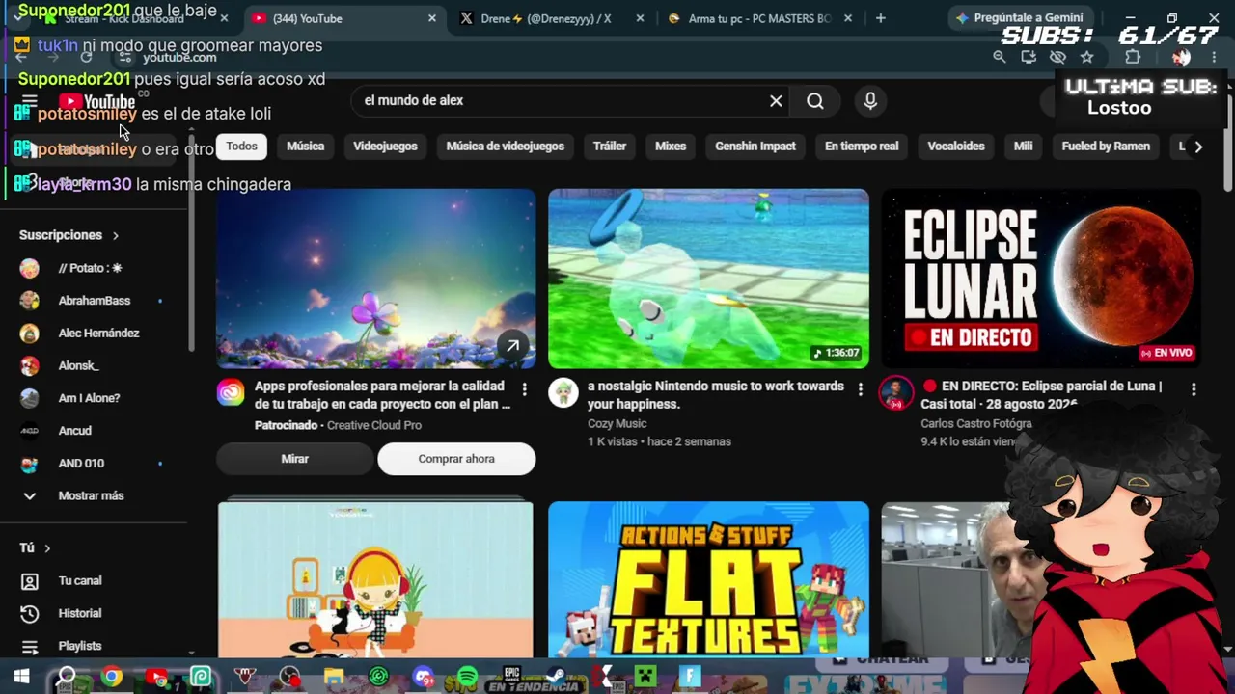1235x694 pixels.
Task: Open Minecraft from the taskbar
Action: point(645,677)
